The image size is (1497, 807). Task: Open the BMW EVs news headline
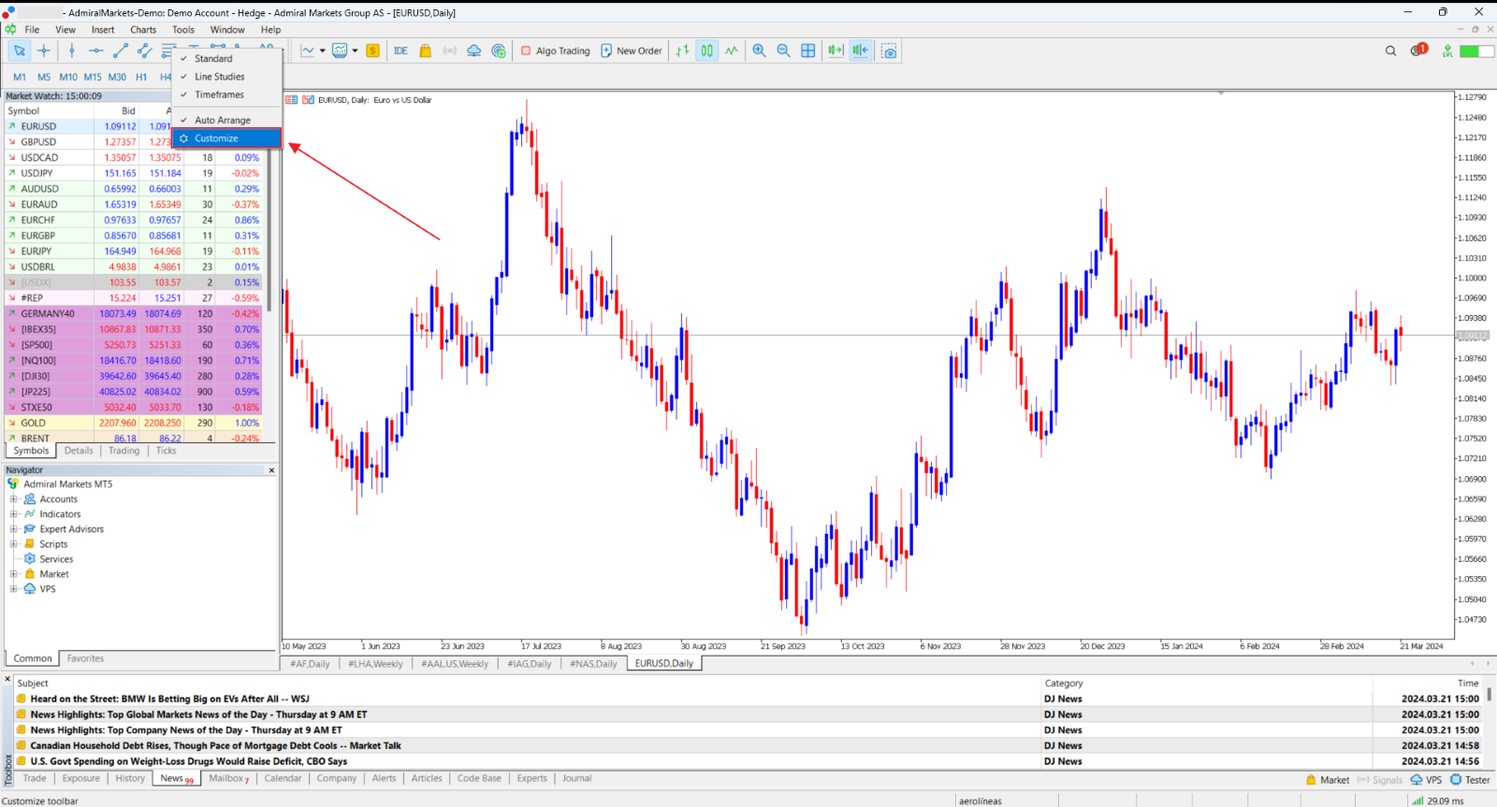[x=169, y=699]
